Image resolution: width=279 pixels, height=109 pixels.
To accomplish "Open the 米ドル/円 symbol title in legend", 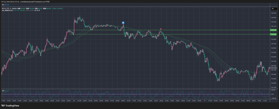I will [x=6, y=9].
